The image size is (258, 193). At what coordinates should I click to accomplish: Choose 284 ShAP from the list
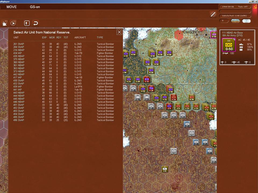(x=63, y=47)
